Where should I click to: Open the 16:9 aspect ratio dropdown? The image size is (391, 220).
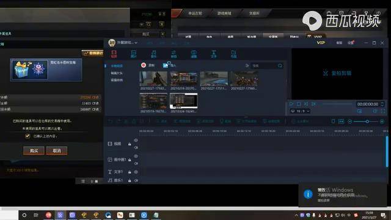tap(301, 111)
